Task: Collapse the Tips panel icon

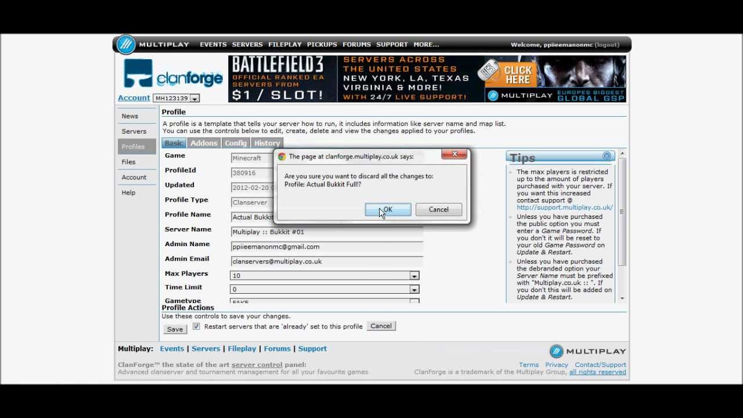Action: click(x=607, y=156)
